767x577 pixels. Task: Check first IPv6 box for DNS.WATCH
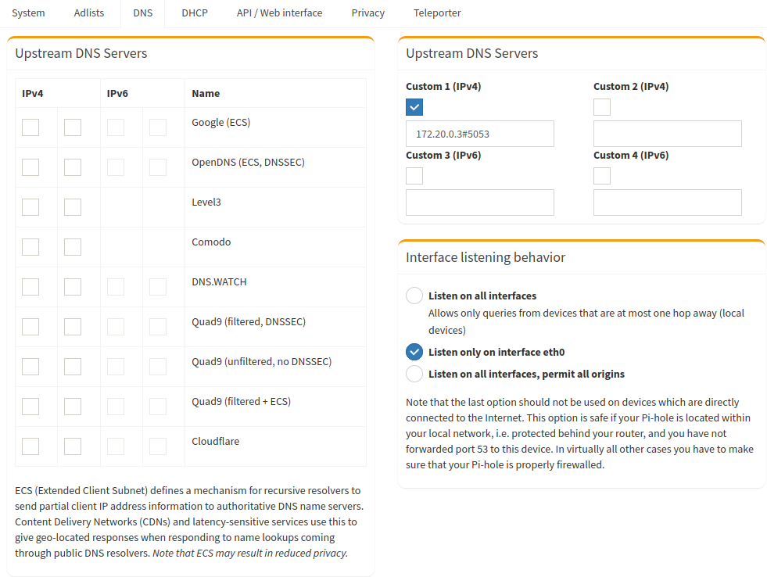coord(116,286)
